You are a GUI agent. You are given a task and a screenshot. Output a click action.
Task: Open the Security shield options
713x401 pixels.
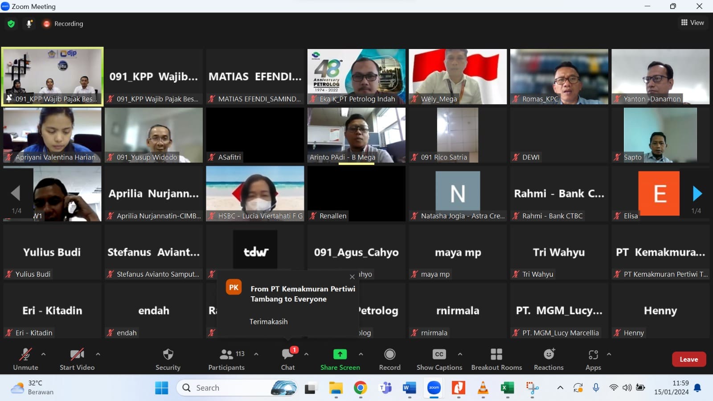point(168,359)
